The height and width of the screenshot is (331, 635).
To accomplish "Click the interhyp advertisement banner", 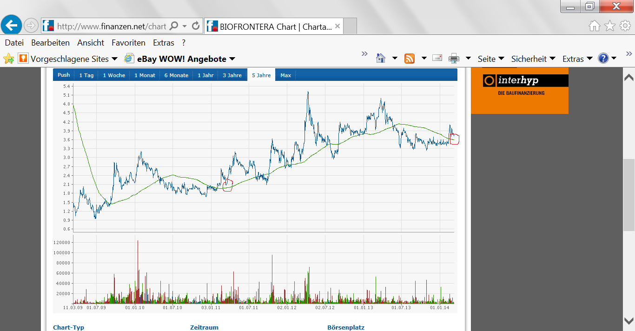I will (520, 91).
